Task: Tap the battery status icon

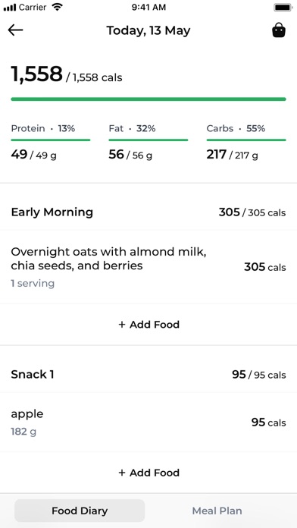Action: click(282, 7)
